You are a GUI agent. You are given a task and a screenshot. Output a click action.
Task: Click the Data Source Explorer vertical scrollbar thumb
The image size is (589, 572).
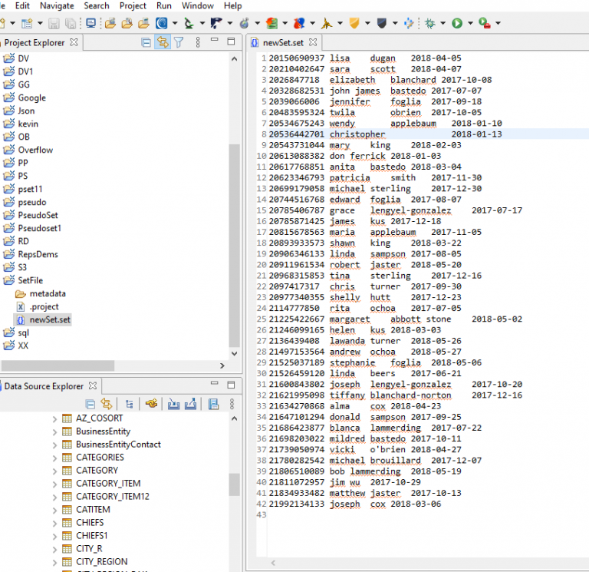pos(235,484)
